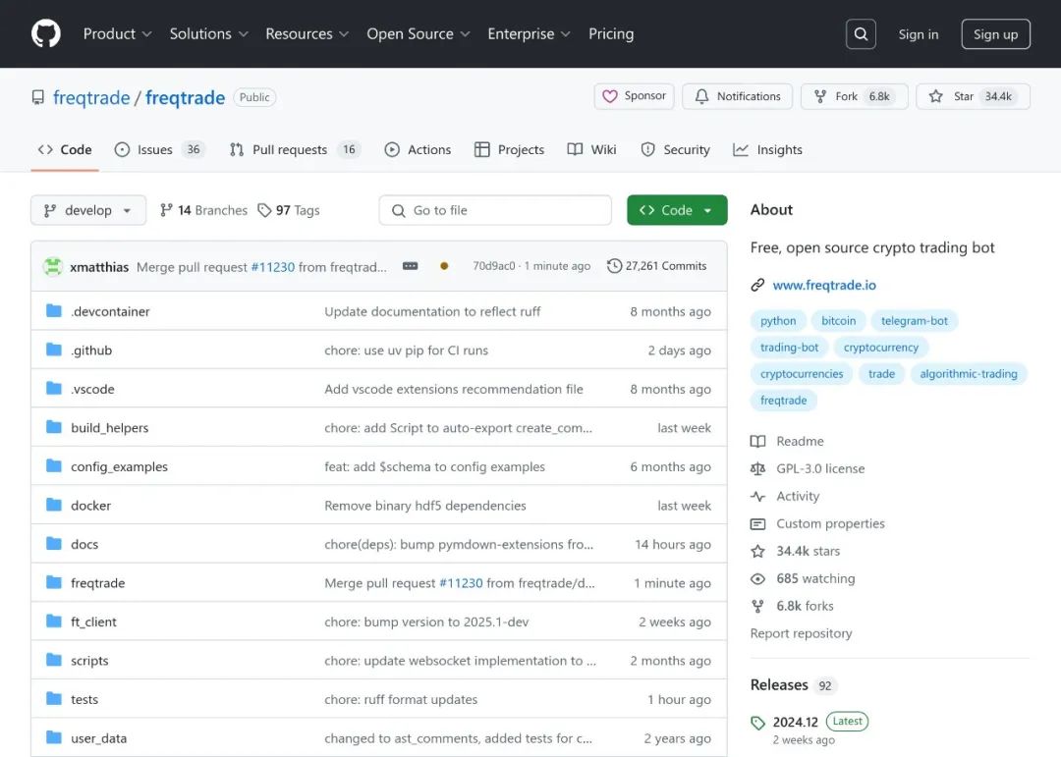The height and width of the screenshot is (757, 1061).
Task: Open the develop branch selector dropdown
Action: [x=88, y=210]
